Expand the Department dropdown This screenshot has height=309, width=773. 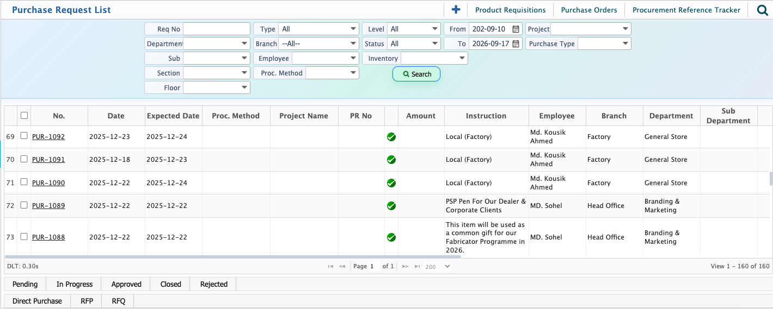[217, 44]
